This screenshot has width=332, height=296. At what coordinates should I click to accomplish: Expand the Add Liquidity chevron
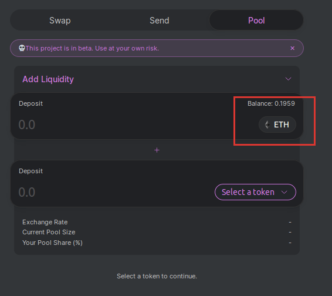pos(288,79)
